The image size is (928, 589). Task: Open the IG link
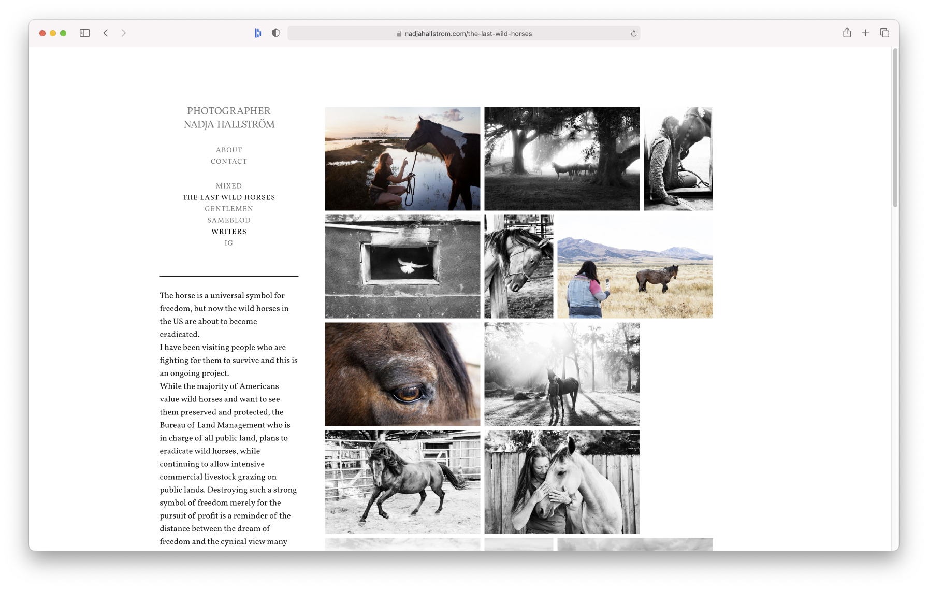tap(229, 243)
